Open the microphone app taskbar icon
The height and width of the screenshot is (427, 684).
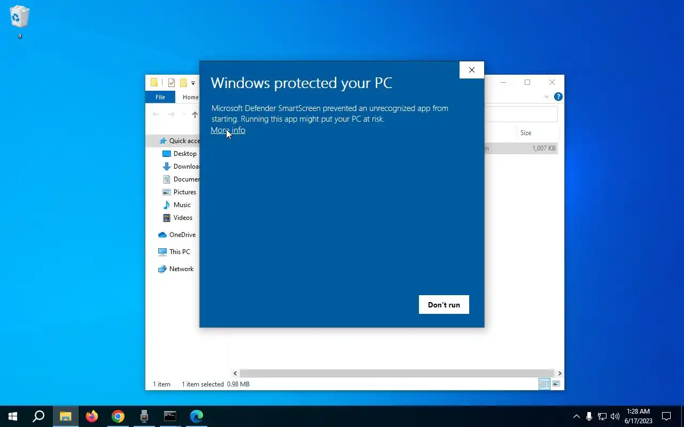pos(144,416)
